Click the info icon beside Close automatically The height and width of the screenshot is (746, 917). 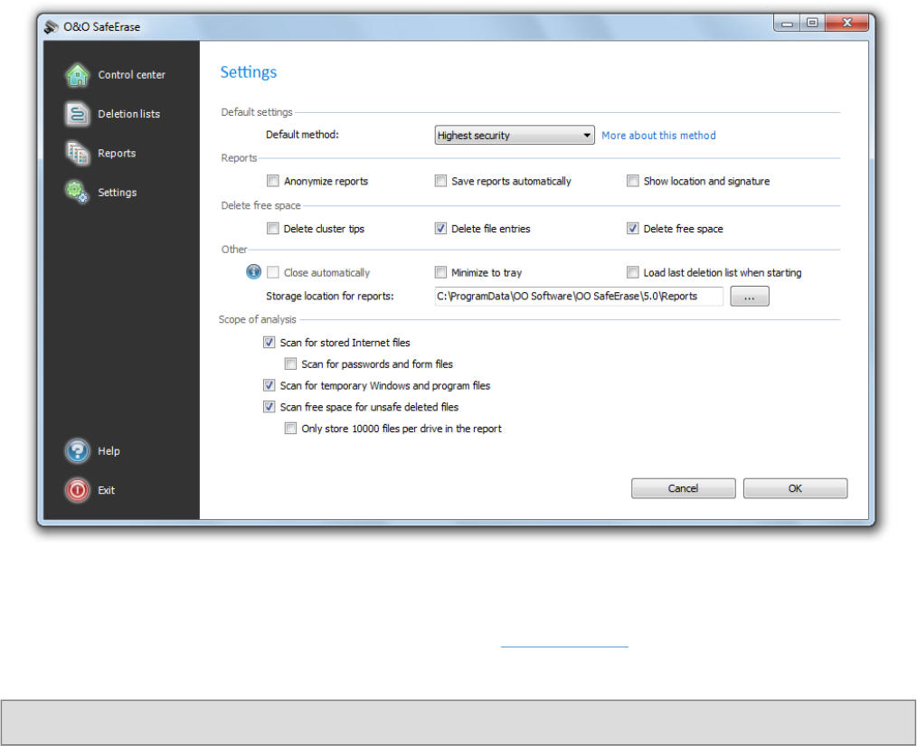(x=253, y=272)
